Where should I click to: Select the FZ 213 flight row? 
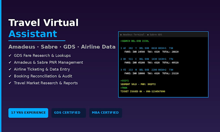(147, 70)
